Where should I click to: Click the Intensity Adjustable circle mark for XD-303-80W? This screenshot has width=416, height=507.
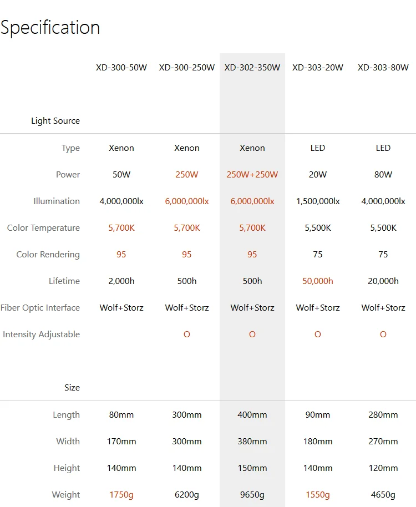click(x=383, y=334)
